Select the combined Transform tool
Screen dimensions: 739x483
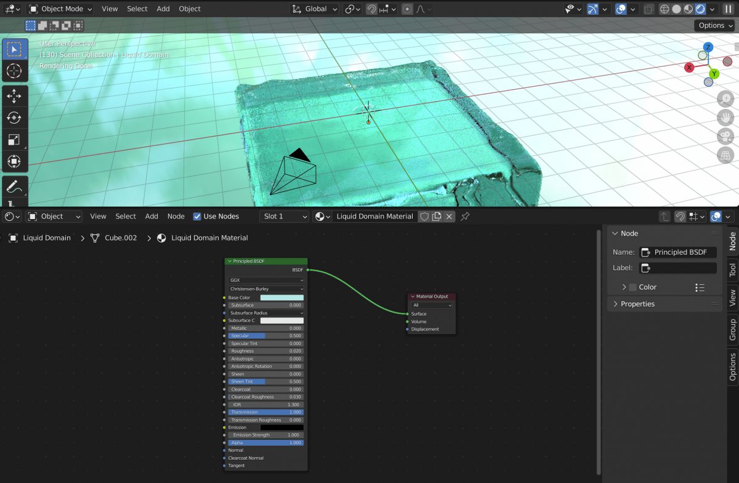[x=14, y=162]
